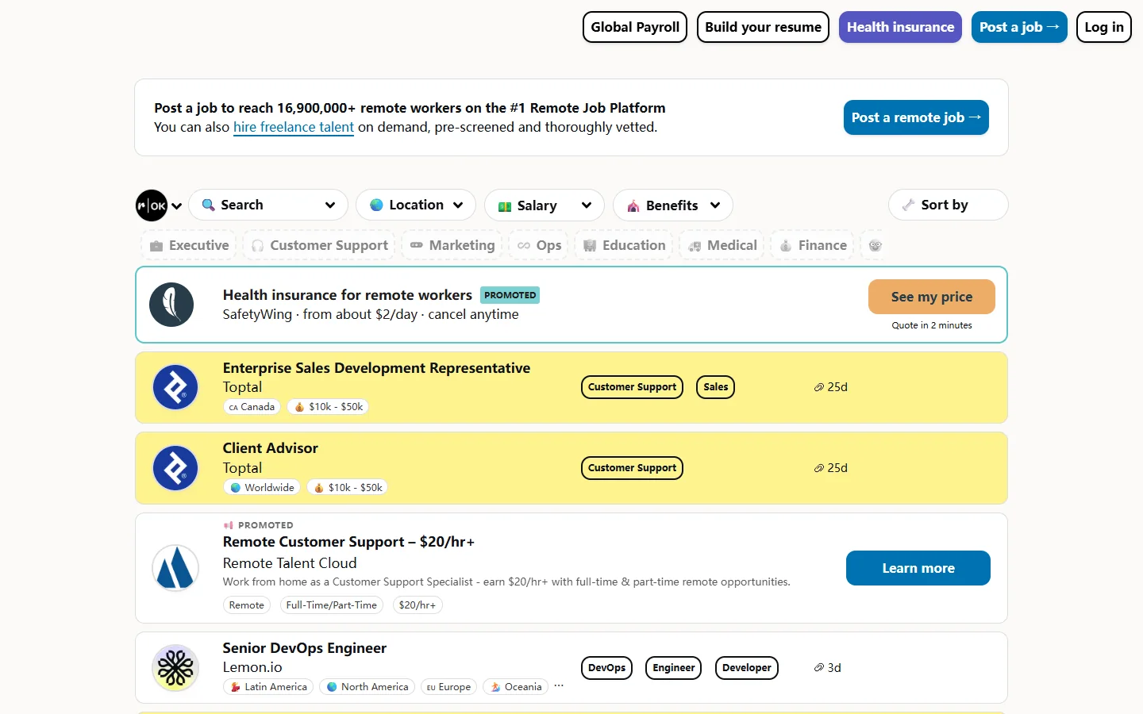The width and height of the screenshot is (1143, 714).
Task: Click the $20/hr+ tag
Action: (418, 605)
